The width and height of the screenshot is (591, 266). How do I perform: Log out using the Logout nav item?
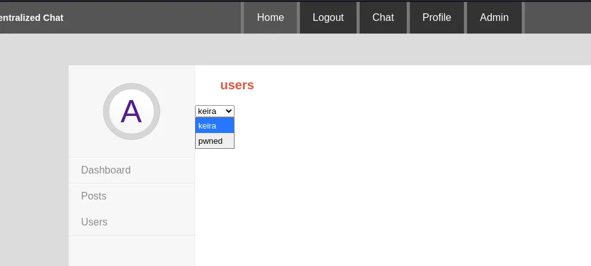point(328,18)
